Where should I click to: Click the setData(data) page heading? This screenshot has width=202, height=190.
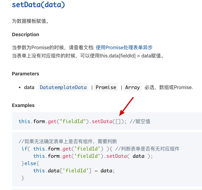pyautogui.click(x=38, y=5)
